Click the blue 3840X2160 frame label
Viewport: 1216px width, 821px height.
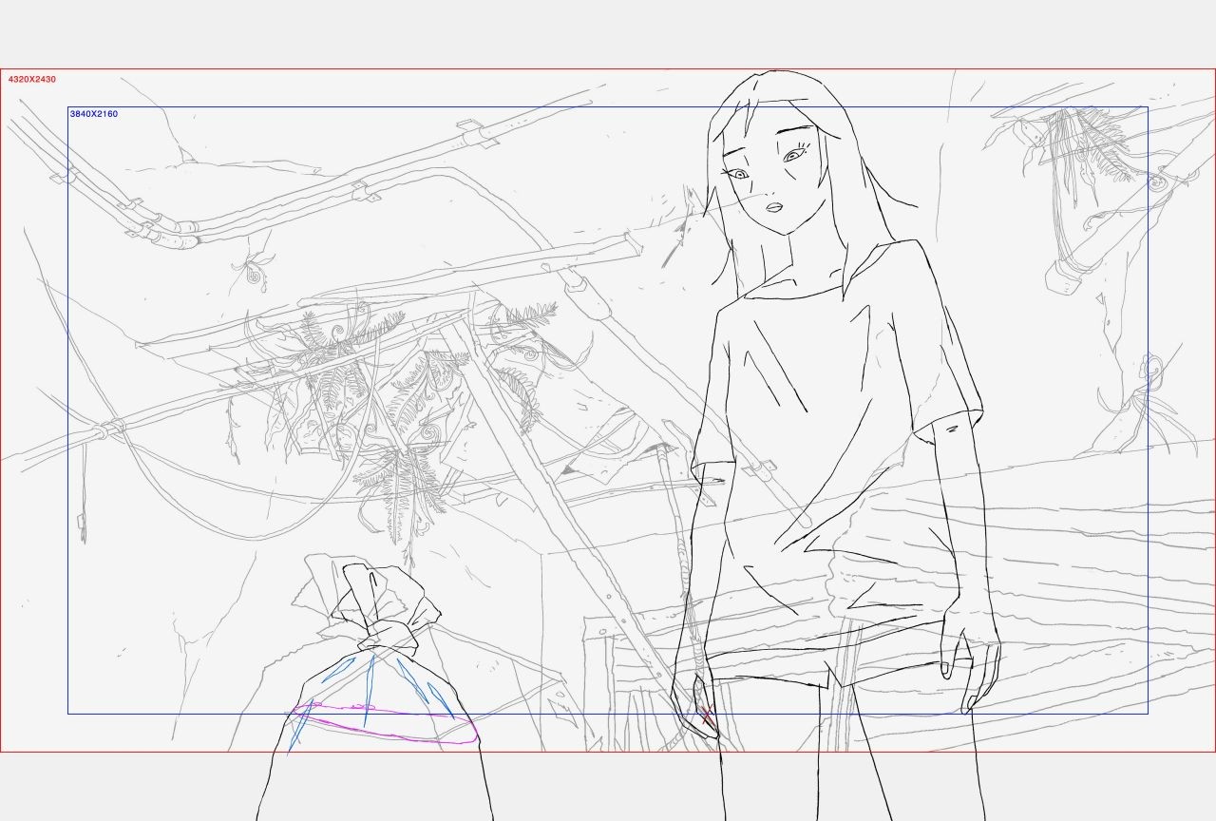tap(93, 114)
